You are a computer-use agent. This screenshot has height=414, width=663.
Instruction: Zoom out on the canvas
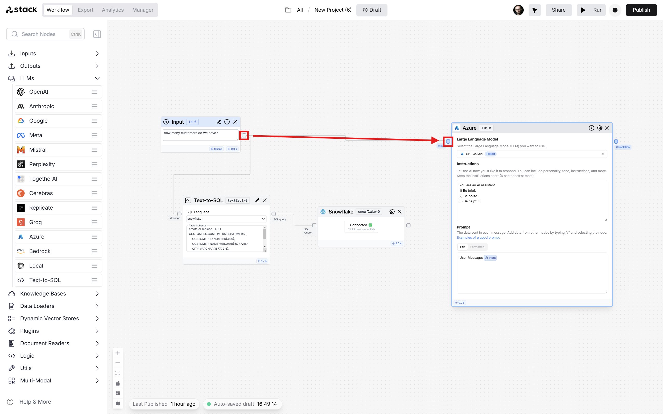pos(118,363)
